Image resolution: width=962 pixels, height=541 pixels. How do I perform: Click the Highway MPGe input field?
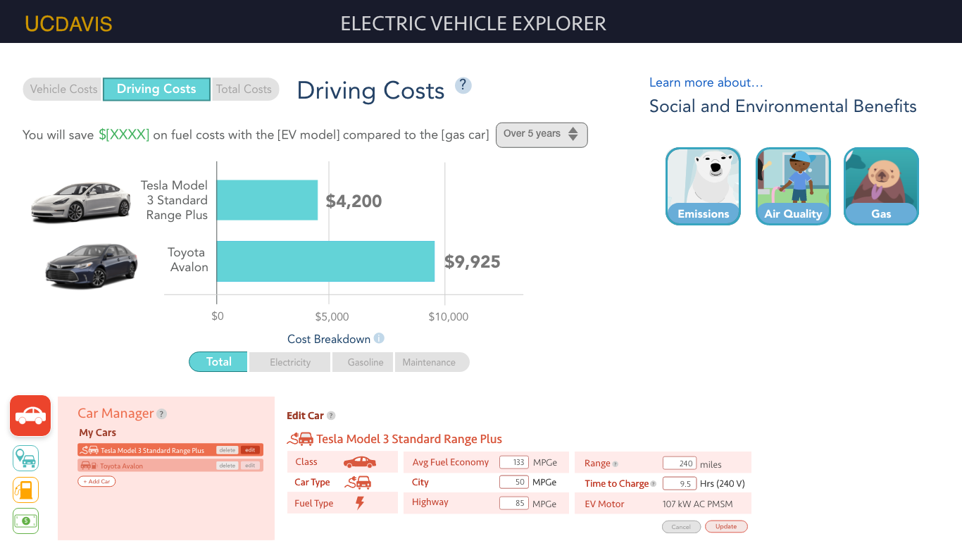pos(514,503)
